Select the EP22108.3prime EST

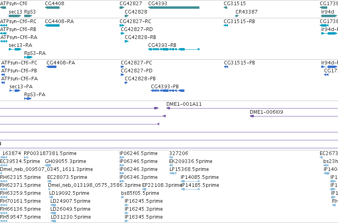[x=144, y=189]
